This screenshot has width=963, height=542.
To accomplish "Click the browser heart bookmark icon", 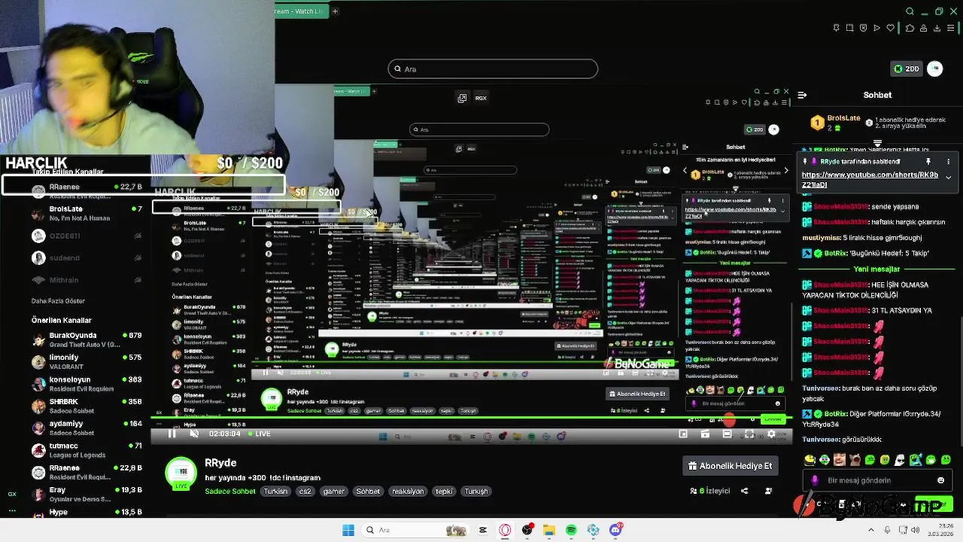I will [x=891, y=28].
